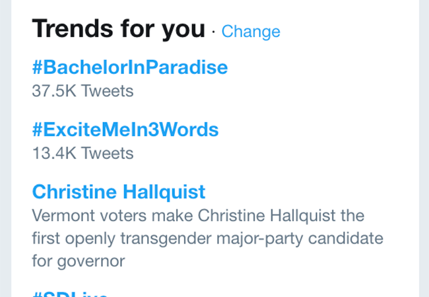Image resolution: width=429 pixels, height=297 pixels.
Task: Select the #ExciteMeIn3Words hashtag trend
Action: click(125, 129)
